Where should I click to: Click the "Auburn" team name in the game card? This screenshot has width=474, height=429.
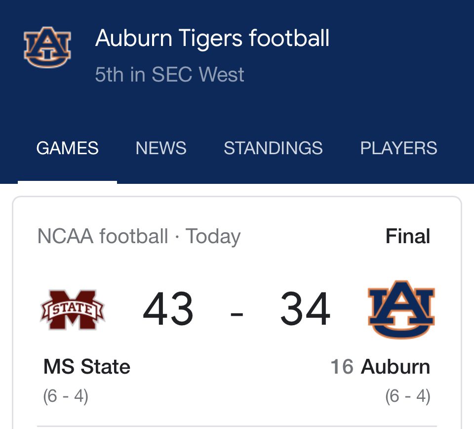[395, 367]
